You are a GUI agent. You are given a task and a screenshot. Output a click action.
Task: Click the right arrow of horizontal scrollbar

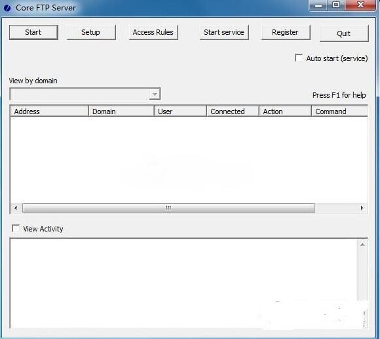[362, 208]
